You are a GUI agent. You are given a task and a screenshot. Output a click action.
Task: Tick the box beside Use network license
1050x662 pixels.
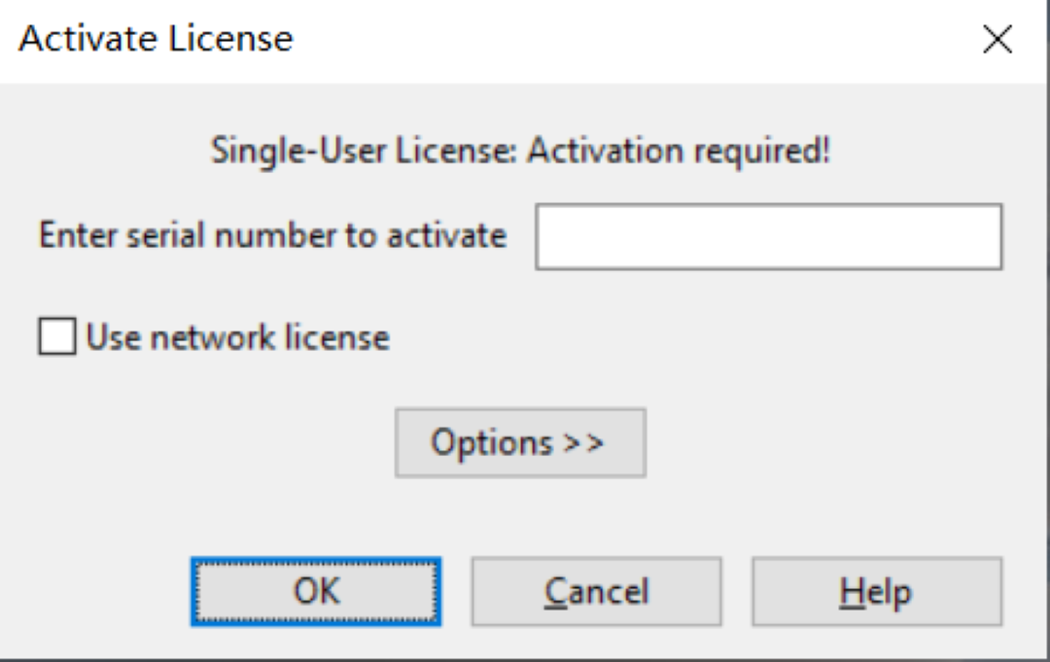(57, 338)
